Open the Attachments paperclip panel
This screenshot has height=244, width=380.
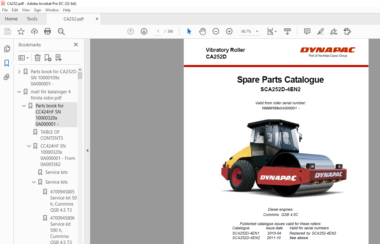click(x=7, y=77)
